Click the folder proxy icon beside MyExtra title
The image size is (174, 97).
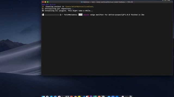[x=82, y=2]
